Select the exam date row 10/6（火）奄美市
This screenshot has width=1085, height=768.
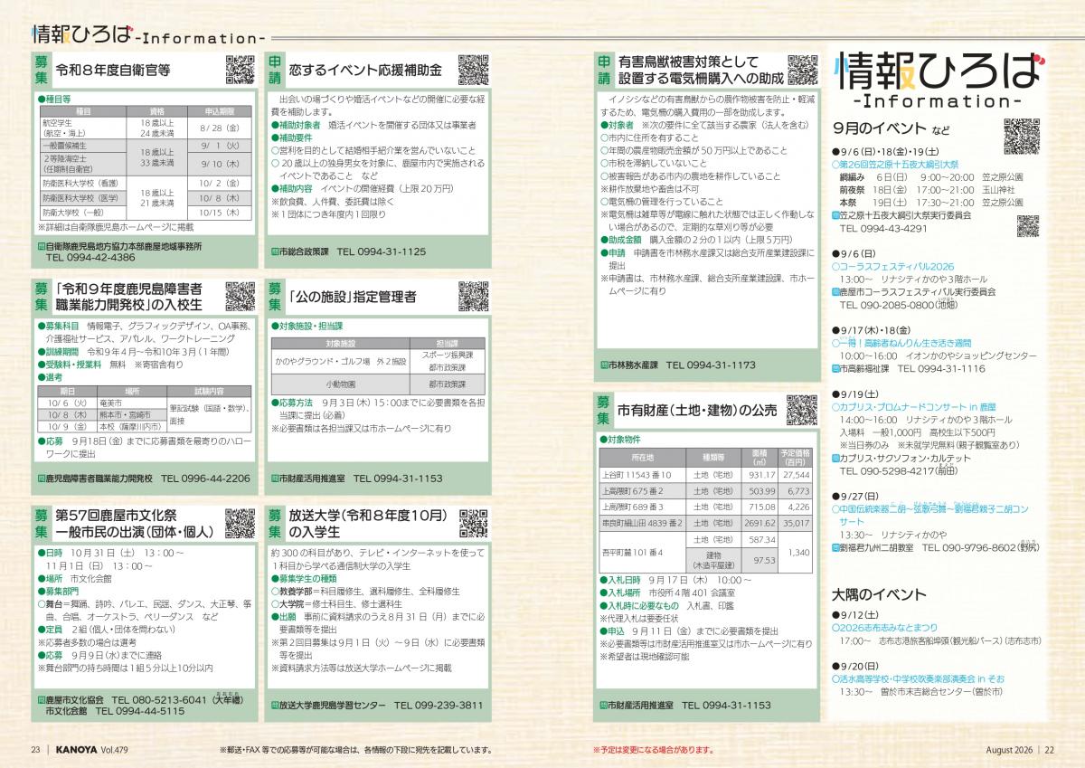102,402
